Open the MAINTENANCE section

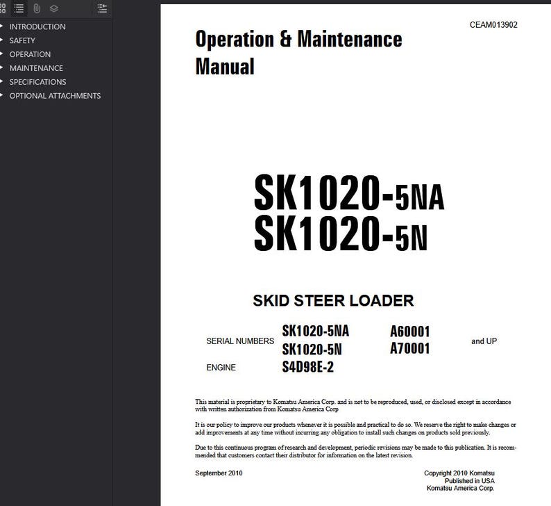point(36,68)
